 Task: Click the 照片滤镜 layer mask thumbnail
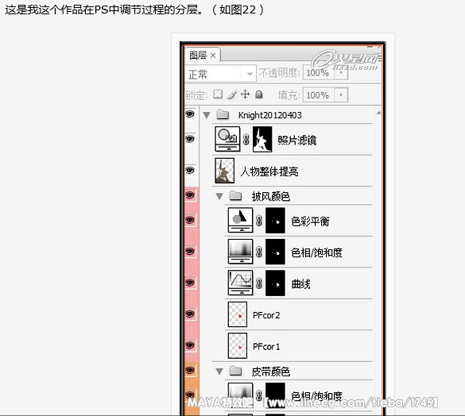pos(262,139)
